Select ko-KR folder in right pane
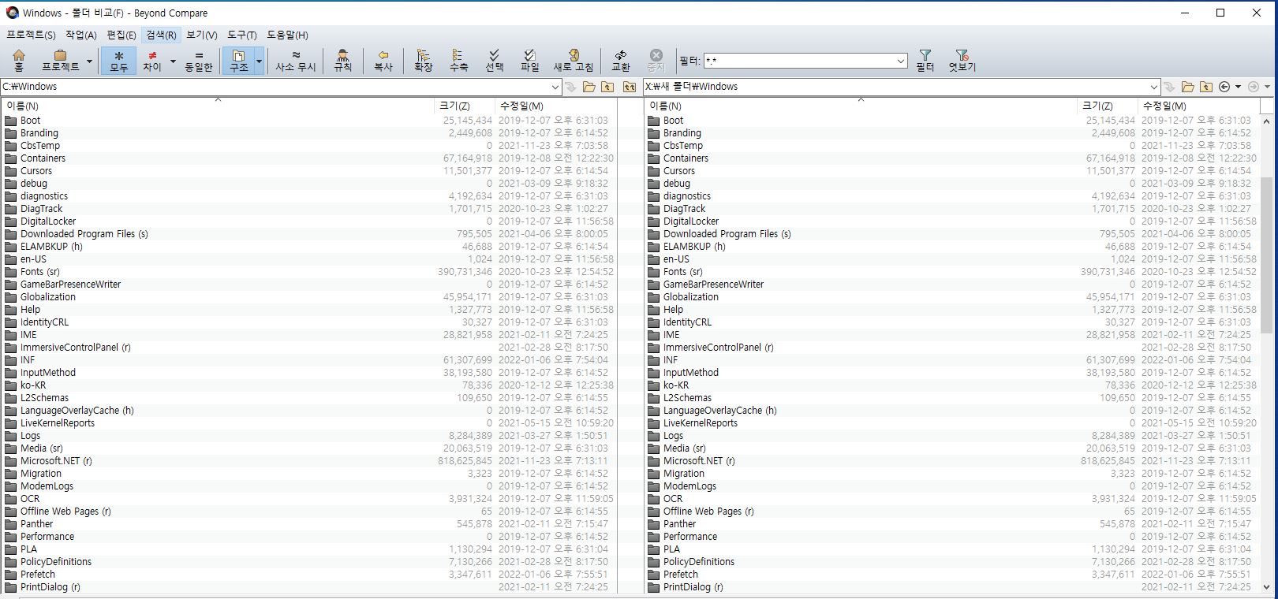 click(x=676, y=385)
